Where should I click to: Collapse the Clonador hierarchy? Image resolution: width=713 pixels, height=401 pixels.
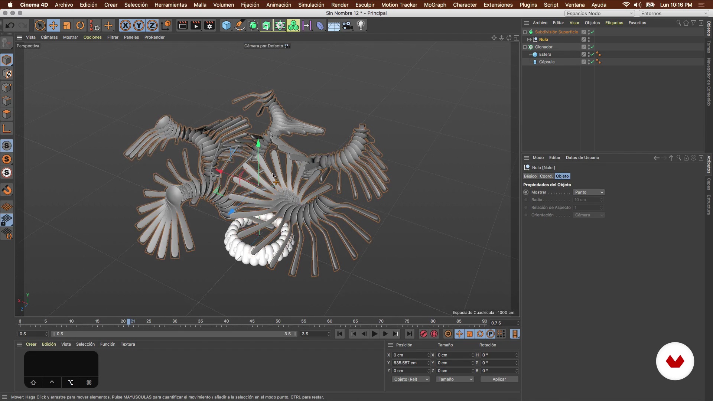click(x=525, y=47)
